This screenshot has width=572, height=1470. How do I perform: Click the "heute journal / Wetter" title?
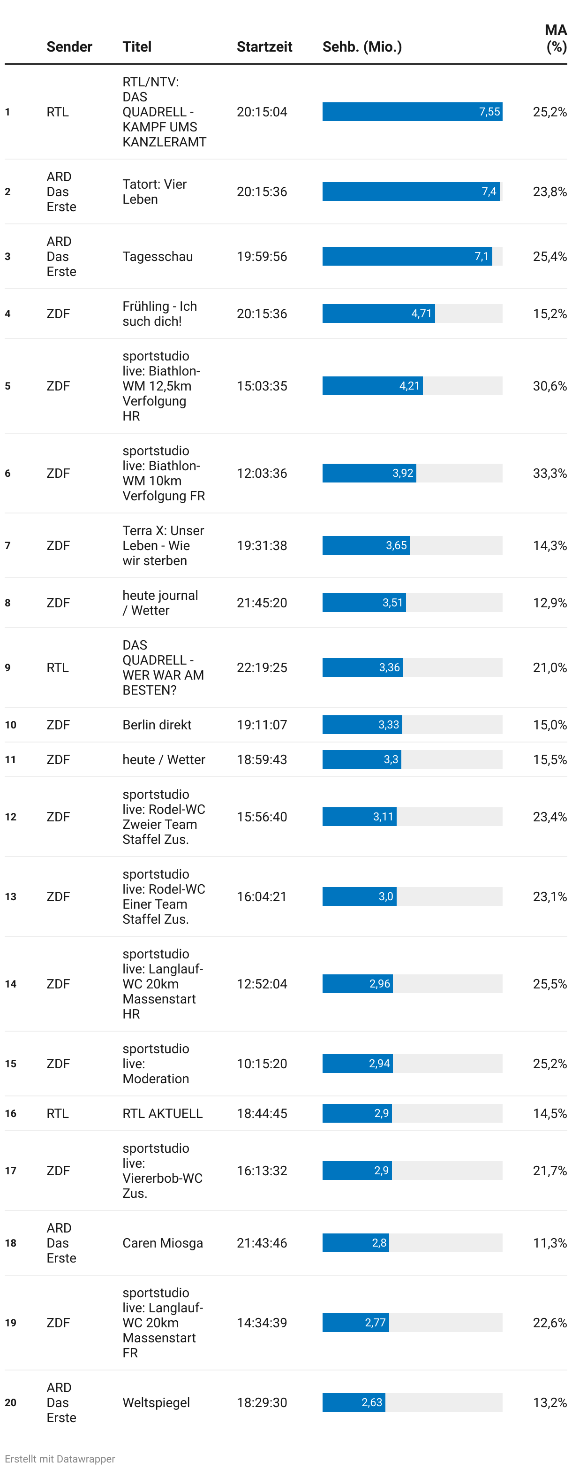click(160, 603)
